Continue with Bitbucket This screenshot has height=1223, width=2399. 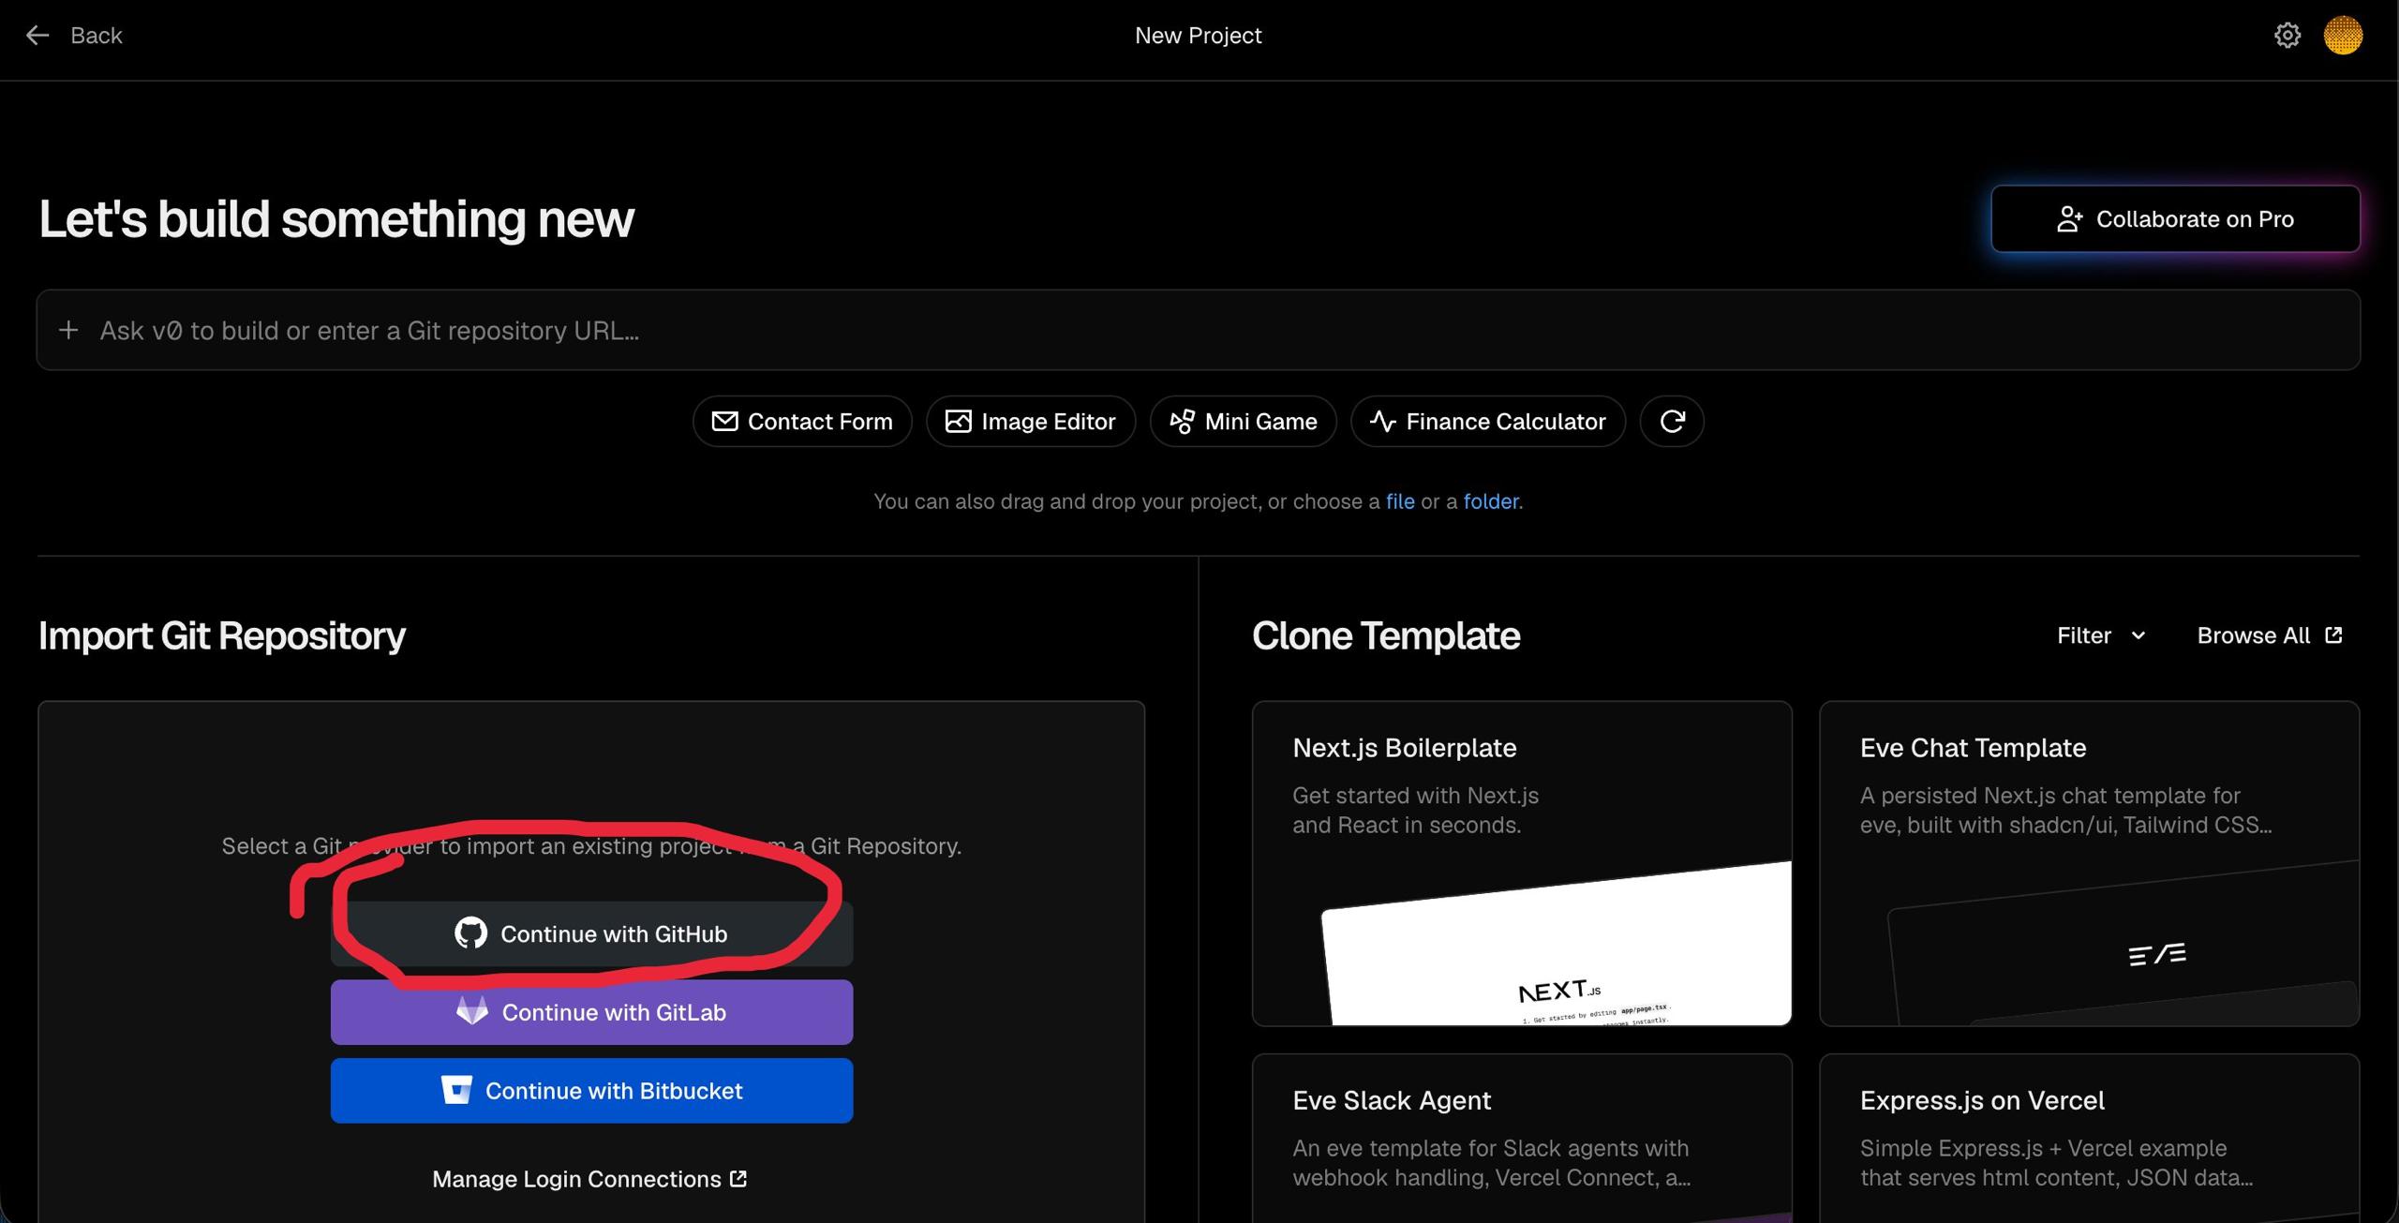(x=591, y=1091)
